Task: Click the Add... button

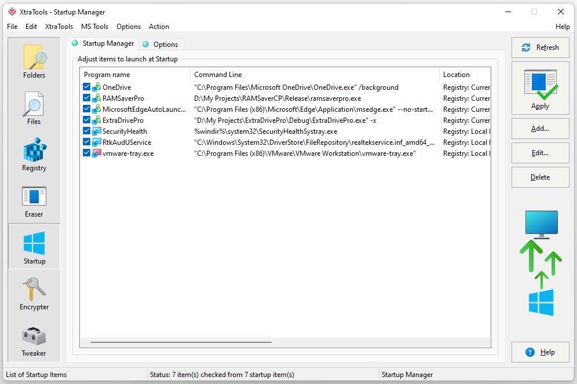Action: (540, 129)
